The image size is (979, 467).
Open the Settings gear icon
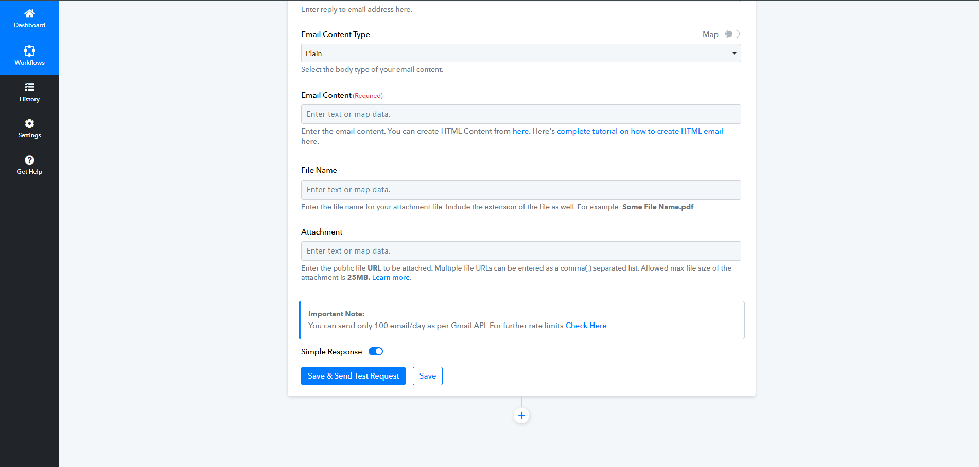click(x=29, y=123)
